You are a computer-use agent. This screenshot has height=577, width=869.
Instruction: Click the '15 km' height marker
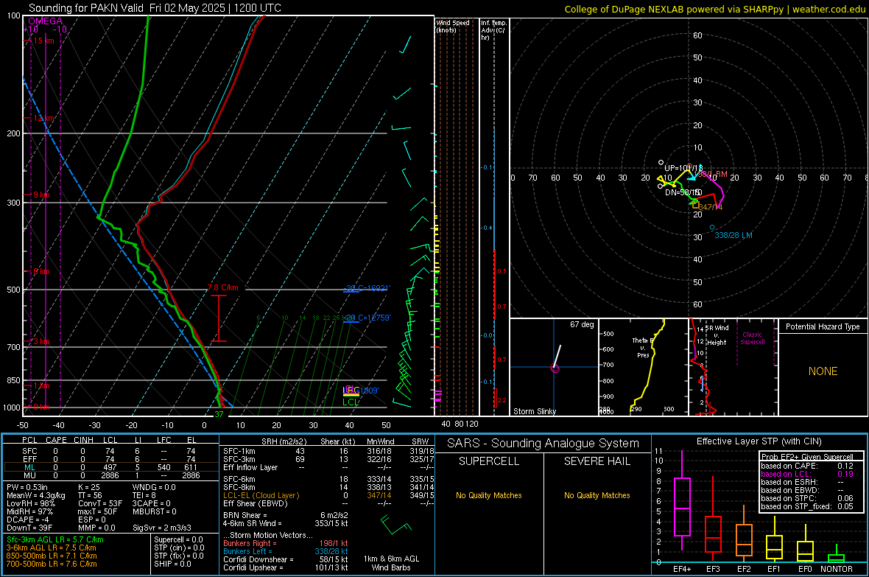point(43,41)
